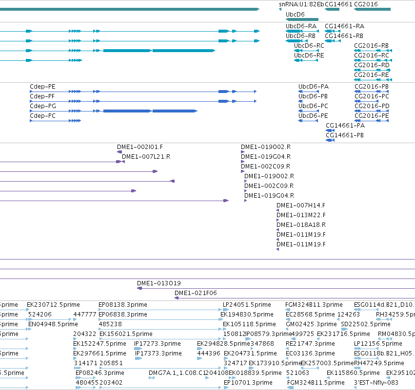415x390 pixels.
Task: Open EST IP17273.3prime
Action: point(158,344)
